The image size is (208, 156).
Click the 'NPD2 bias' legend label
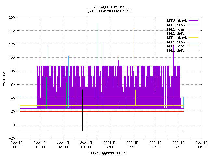[x=176, y=29]
